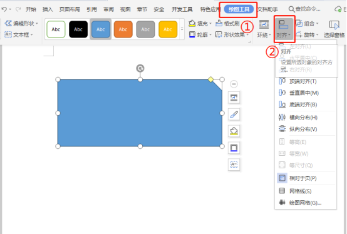Toggle 相对于页(P) option
Image resolution: width=347 pixels, height=234 pixels.
click(306, 178)
